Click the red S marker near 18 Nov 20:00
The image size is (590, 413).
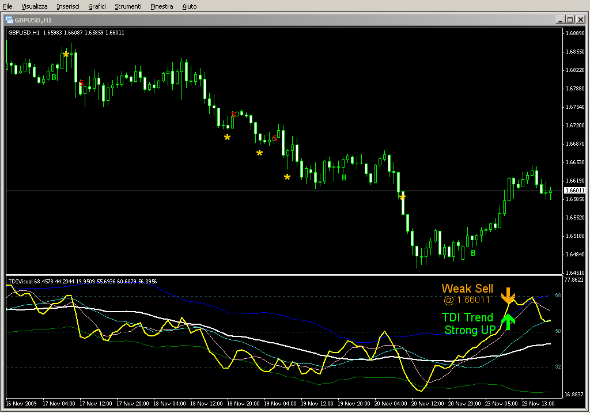coord(233,114)
